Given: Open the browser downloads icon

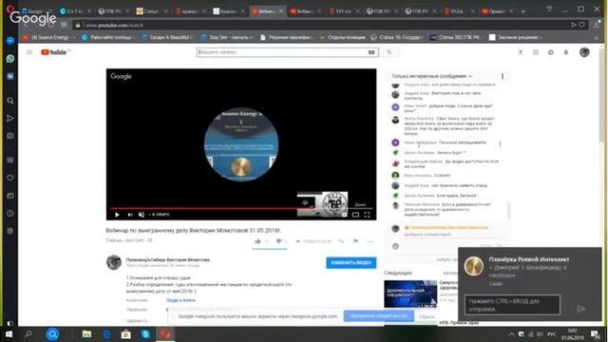Looking at the screenshot, I should pyautogui.click(x=597, y=25).
